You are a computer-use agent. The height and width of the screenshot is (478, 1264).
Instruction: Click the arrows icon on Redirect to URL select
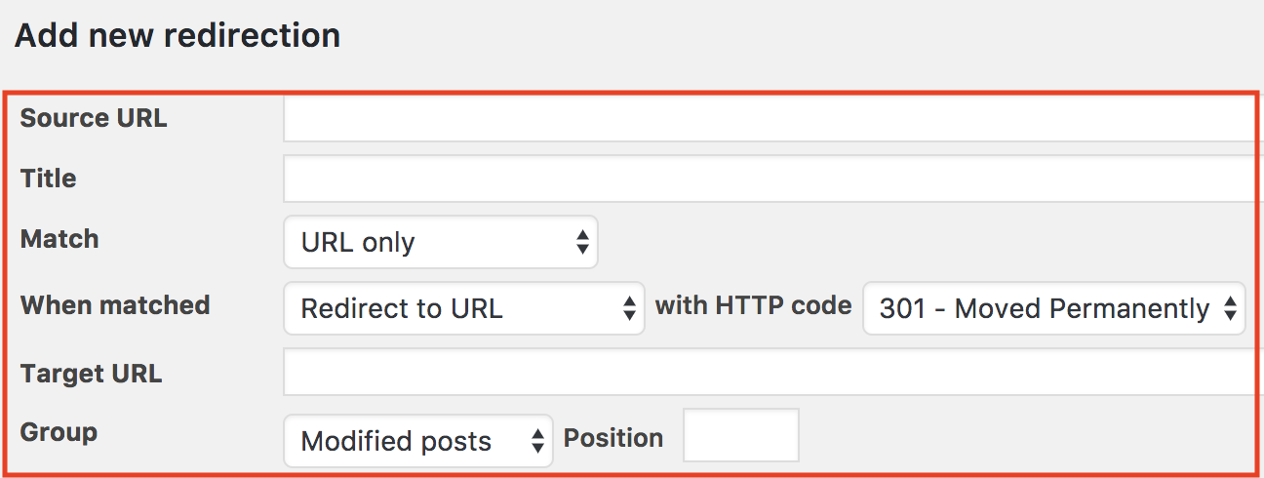[x=629, y=309]
